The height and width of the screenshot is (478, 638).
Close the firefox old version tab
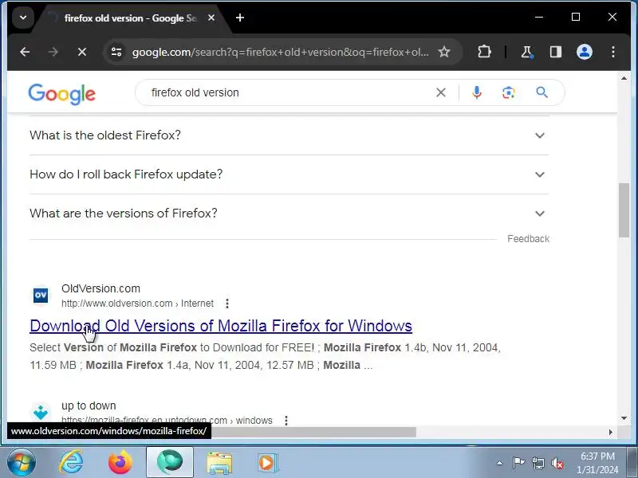211,18
